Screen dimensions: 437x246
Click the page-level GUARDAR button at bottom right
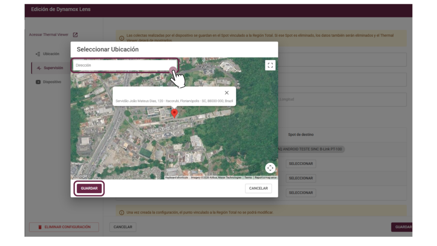pos(402,227)
